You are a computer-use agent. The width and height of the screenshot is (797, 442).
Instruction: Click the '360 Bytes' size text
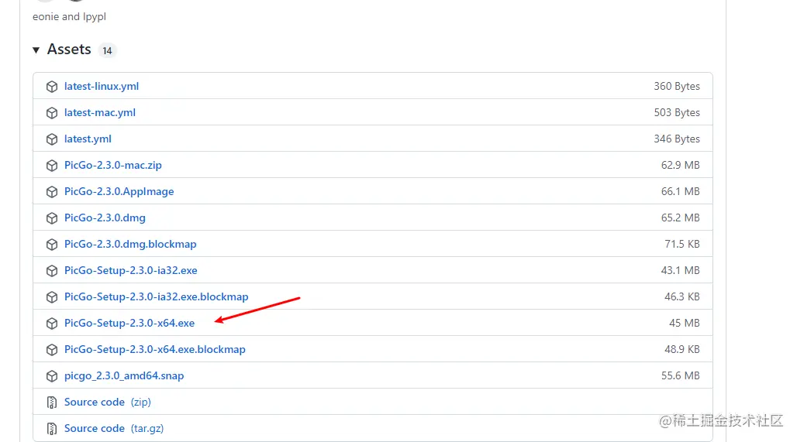pos(677,86)
